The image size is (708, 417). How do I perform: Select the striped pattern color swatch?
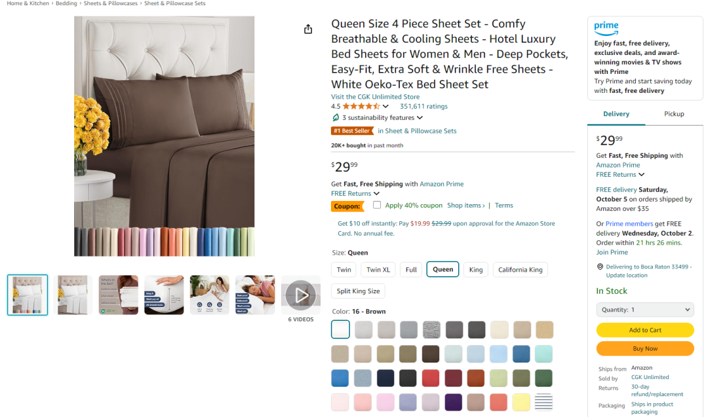click(x=543, y=402)
